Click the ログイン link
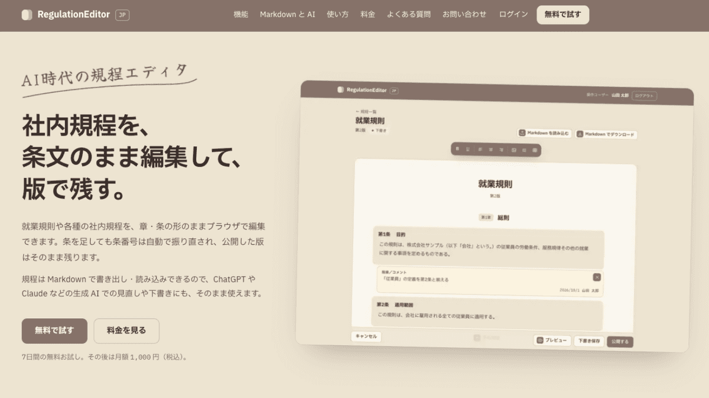Image resolution: width=709 pixels, height=398 pixels. (x=513, y=15)
